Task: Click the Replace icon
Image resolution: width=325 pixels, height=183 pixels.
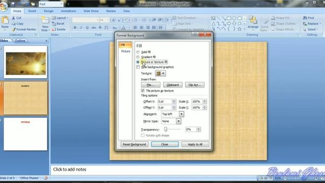Action: [x=305, y=24]
